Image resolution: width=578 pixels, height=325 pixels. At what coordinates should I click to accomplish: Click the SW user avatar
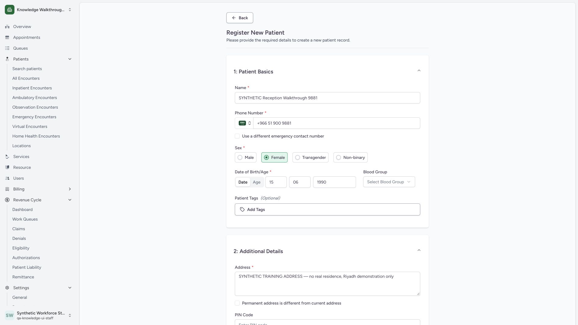10,315
